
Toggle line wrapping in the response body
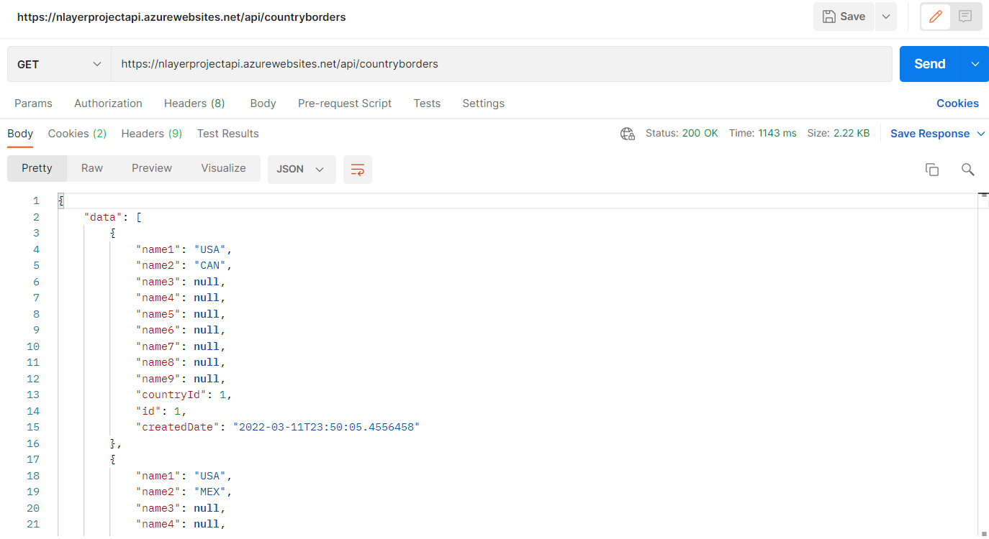click(x=358, y=169)
